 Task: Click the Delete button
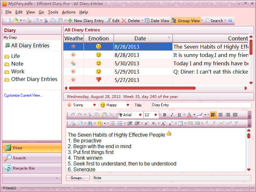click(x=131, y=21)
